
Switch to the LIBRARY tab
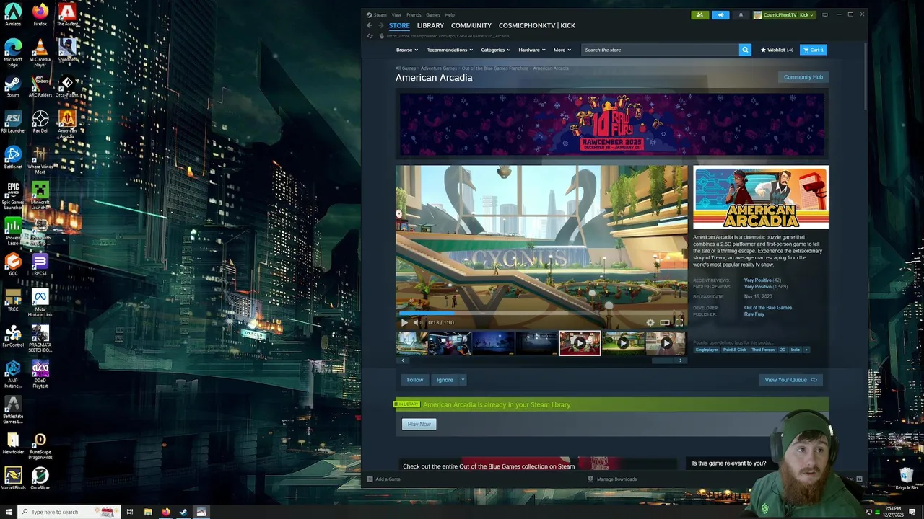point(430,25)
